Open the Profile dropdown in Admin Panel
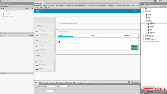Image resolution: width=167 pixels, height=94 pixels. (x=136, y=11)
